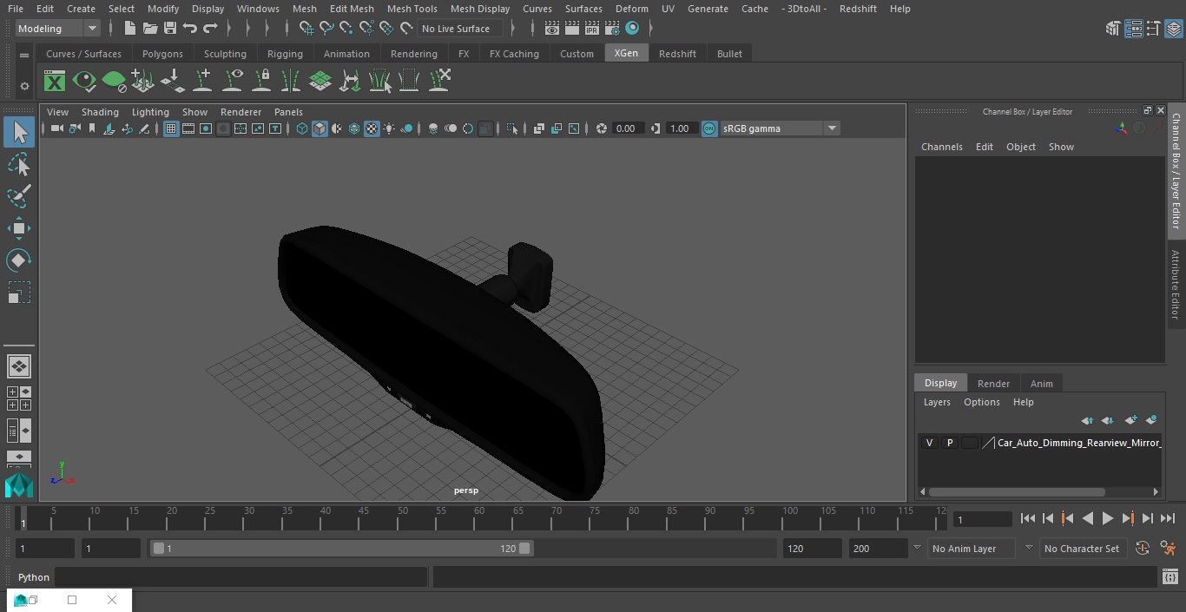Click the Undo arrow icon

pos(190,29)
